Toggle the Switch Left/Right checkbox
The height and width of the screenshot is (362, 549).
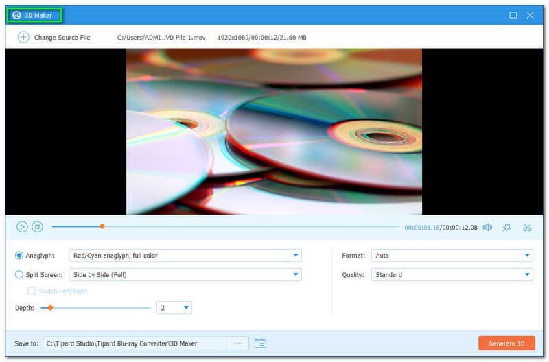click(32, 291)
